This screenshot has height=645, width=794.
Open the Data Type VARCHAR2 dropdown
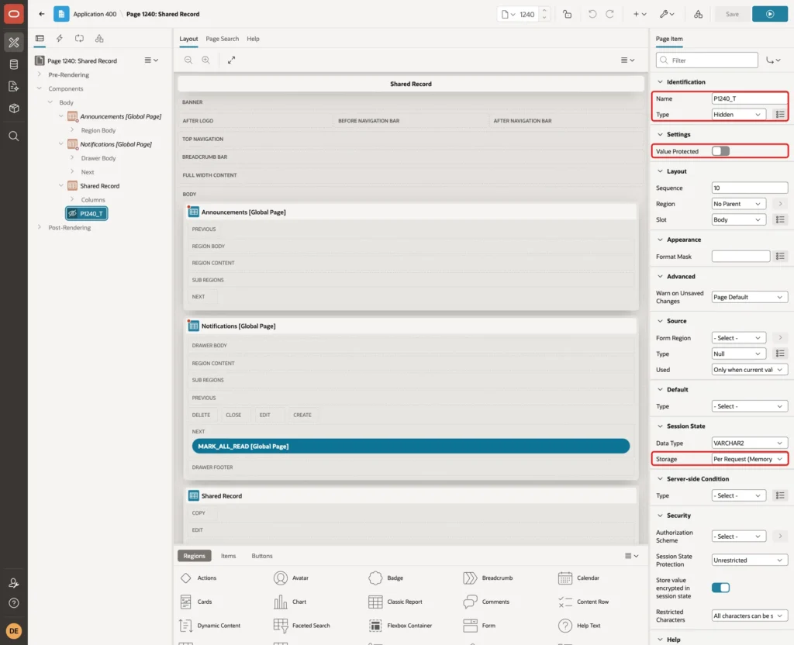(750, 443)
